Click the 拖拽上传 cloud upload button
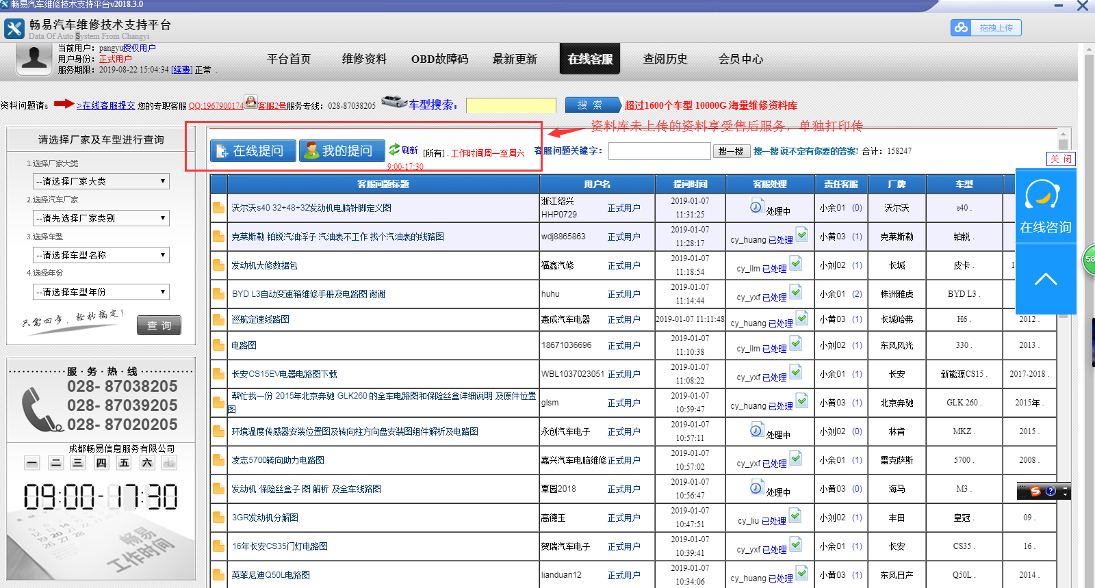 [x=985, y=28]
